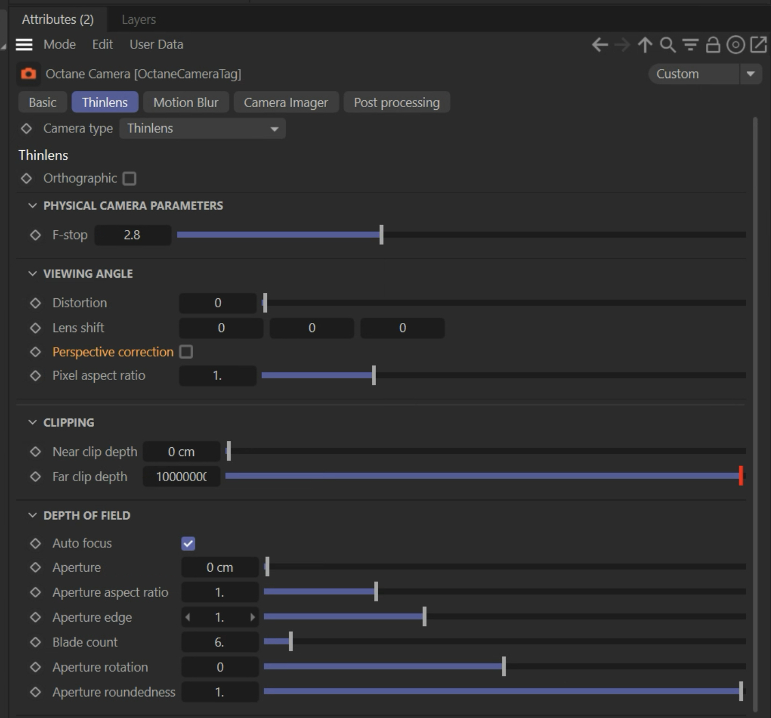This screenshot has width=771, height=718.
Task: Enable the Orthographic checkbox
Action: tap(129, 179)
